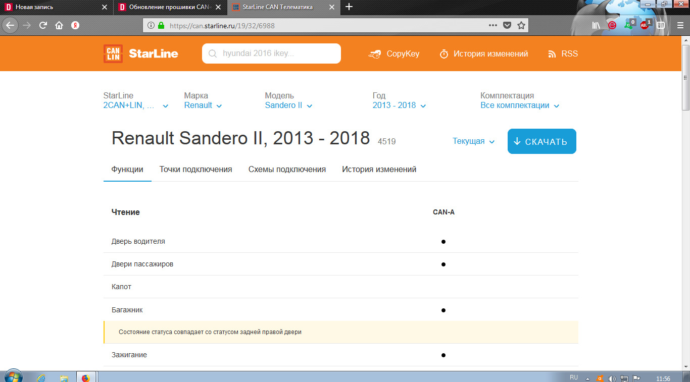Show hidden system tray icons arrow
Viewport: 690px width, 382px height.
587,378
